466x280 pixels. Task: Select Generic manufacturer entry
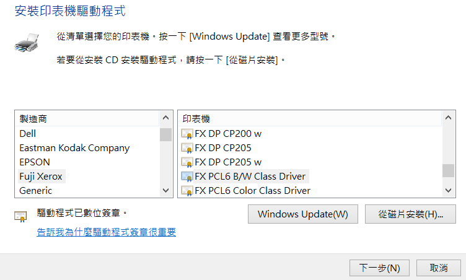click(36, 191)
